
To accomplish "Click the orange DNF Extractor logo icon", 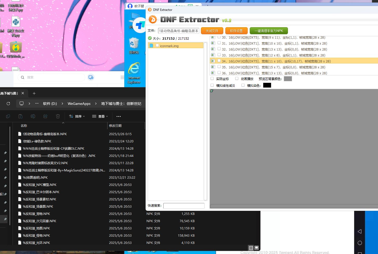I will coord(153,19).
